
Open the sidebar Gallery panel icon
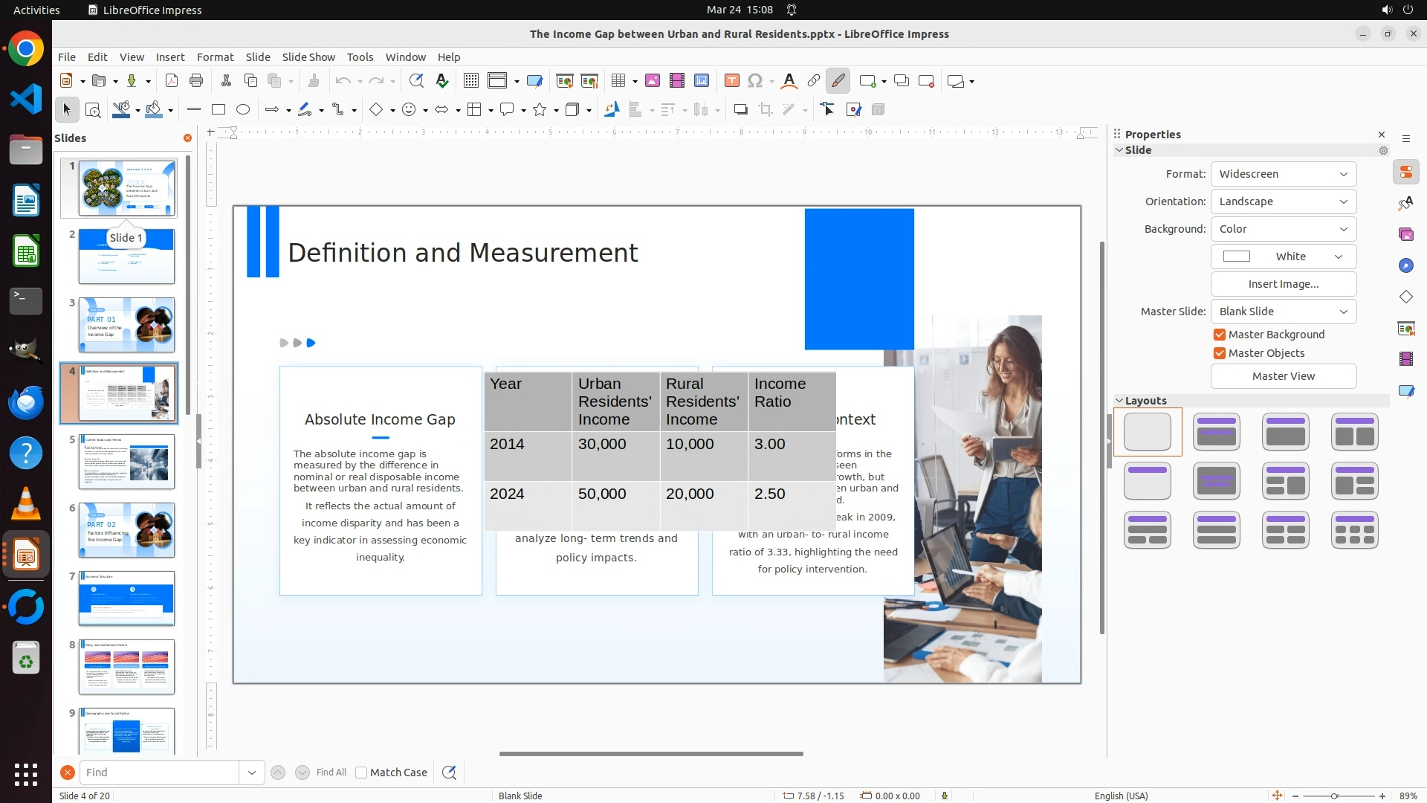coord(1405,234)
